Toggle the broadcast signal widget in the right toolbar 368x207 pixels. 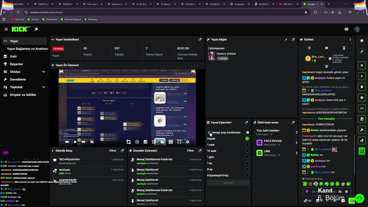coord(362,108)
